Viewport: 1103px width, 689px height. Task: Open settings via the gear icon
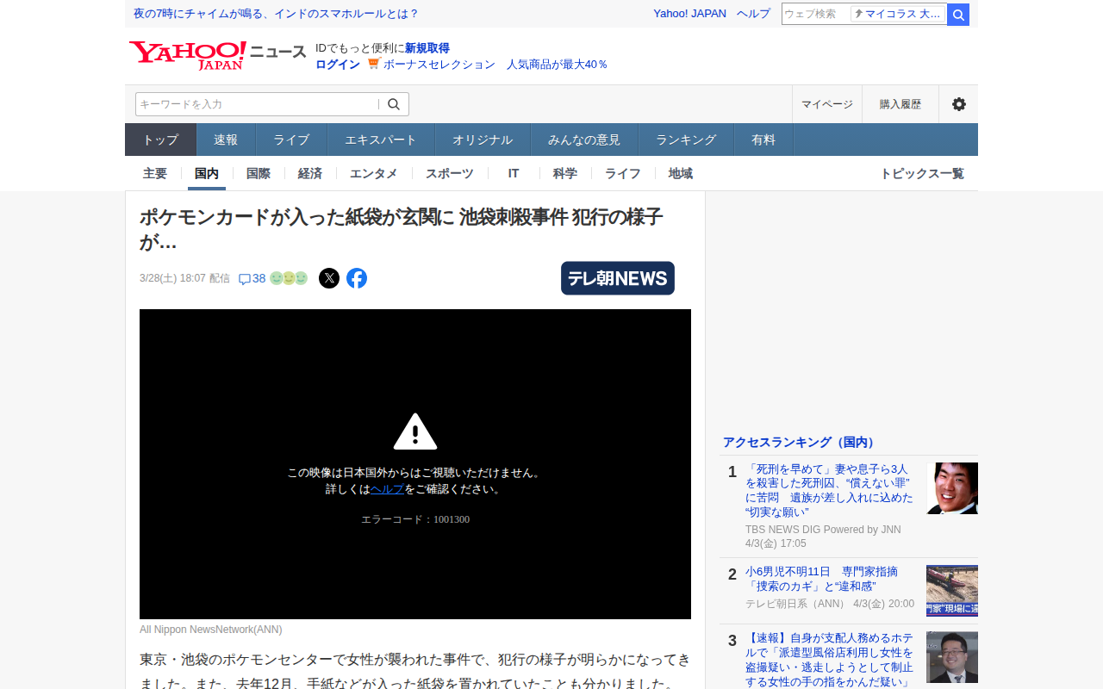958,104
